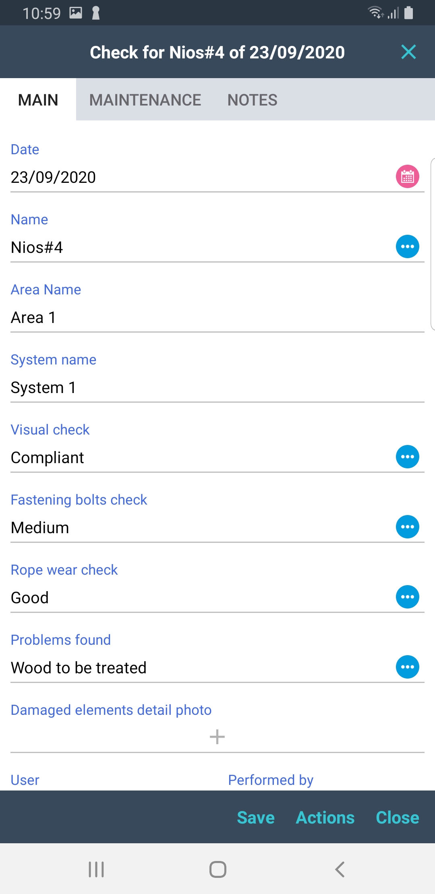Open Rope wear check options ellipsis
The image size is (435, 894).
pyautogui.click(x=407, y=597)
